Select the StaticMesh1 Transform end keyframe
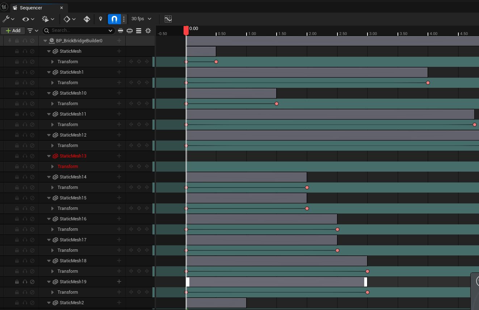479x310 pixels. 428,83
